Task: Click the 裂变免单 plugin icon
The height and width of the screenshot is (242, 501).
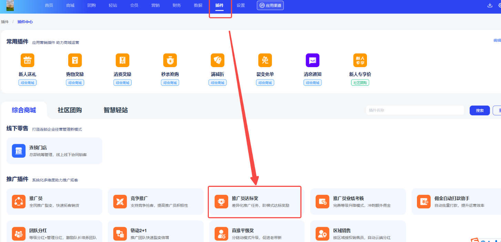Action: click(265, 61)
